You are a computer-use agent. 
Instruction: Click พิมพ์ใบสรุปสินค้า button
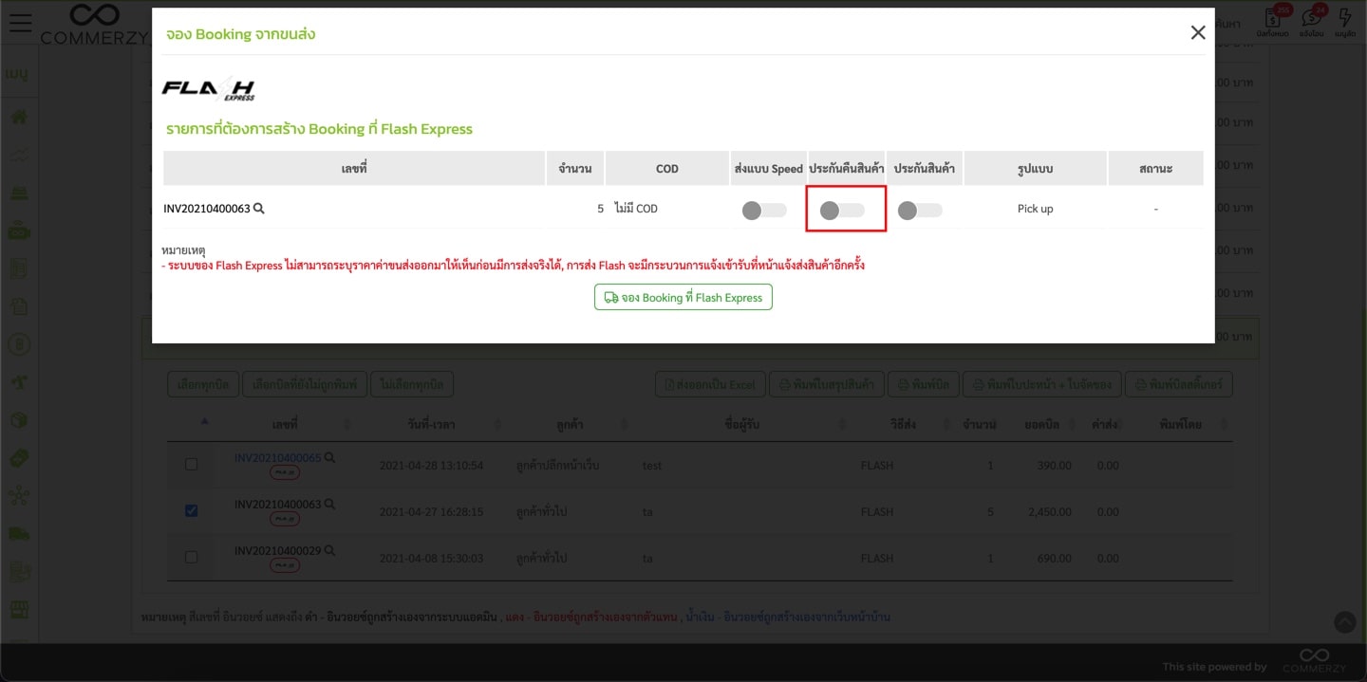[827, 384]
